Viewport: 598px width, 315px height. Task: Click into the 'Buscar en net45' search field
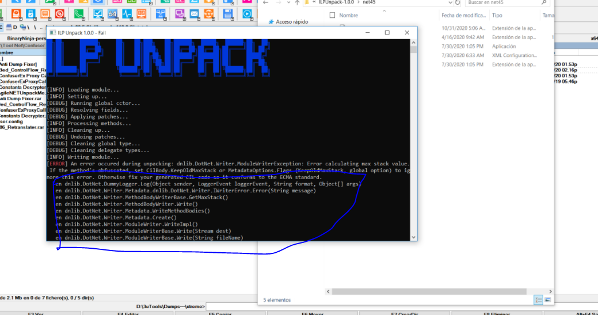504,2
